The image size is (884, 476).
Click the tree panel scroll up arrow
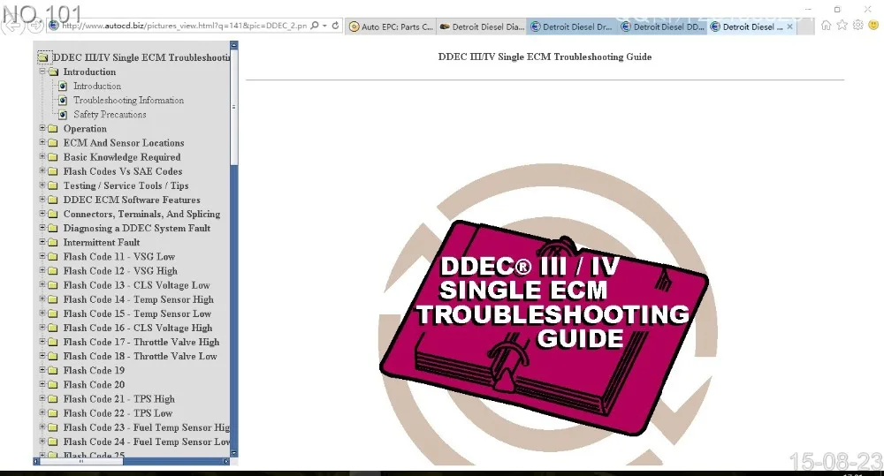pyautogui.click(x=234, y=45)
